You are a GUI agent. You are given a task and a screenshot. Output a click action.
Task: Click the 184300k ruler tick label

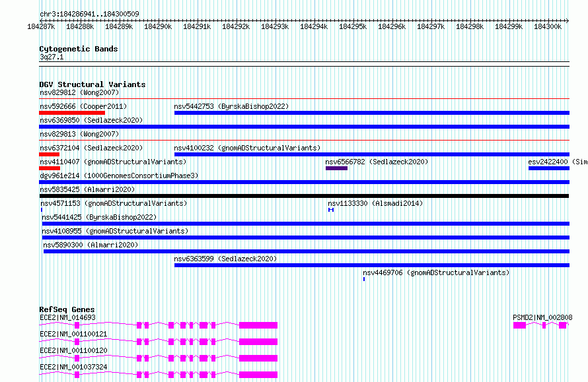[x=548, y=26]
